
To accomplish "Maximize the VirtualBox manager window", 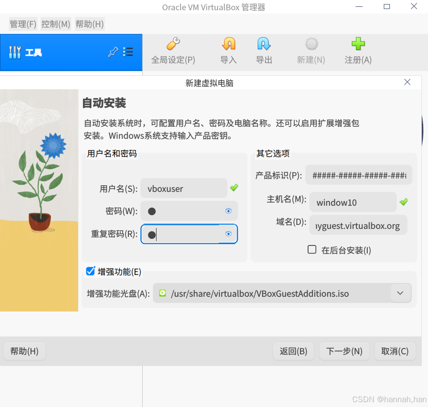I will 387,7.
